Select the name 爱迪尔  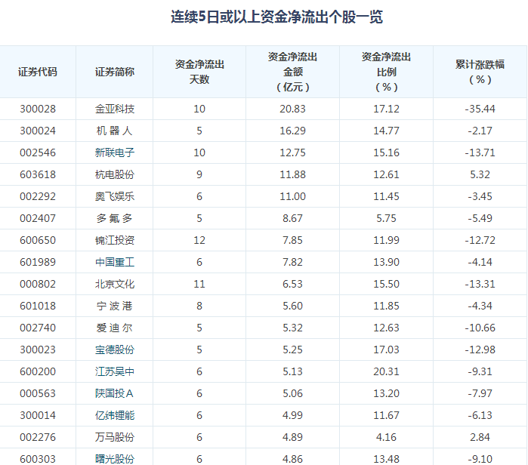(x=115, y=328)
